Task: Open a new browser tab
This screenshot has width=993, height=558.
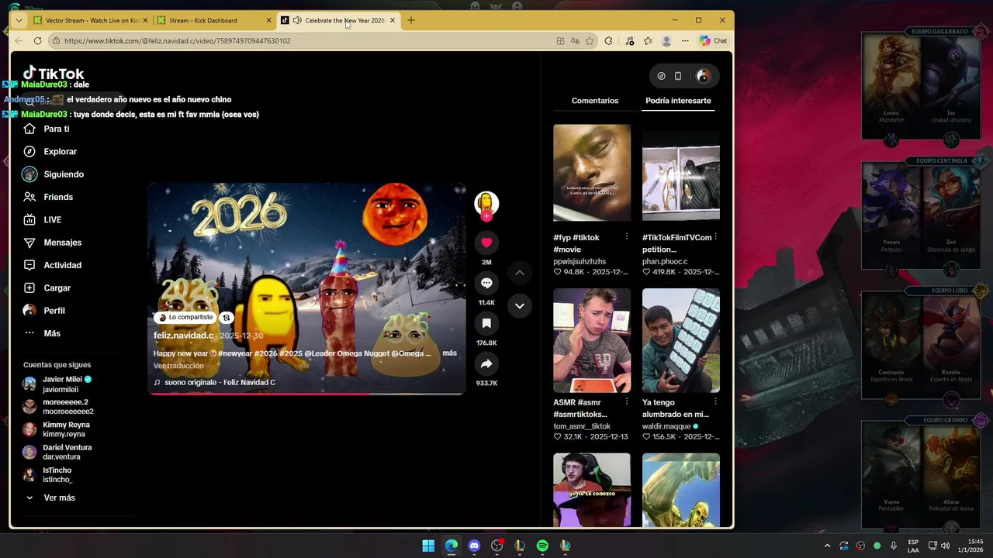Action: coord(411,20)
